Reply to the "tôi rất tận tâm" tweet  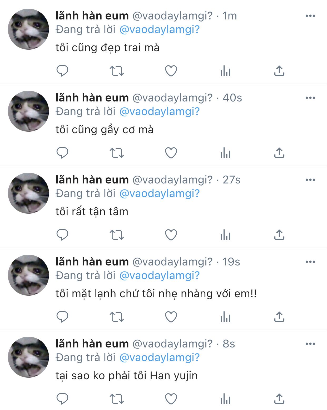click(x=62, y=235)
